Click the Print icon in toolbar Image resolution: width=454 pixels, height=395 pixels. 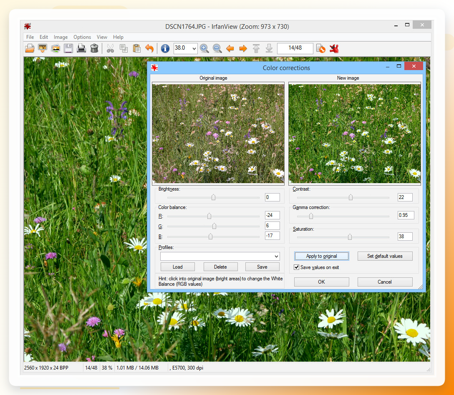coord(81,48)
